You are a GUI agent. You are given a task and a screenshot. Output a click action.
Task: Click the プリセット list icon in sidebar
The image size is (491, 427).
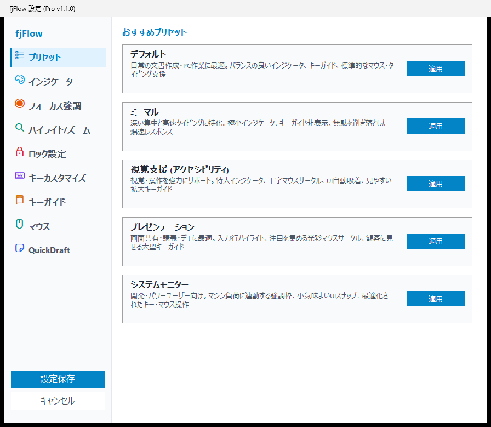pos(19,55)
